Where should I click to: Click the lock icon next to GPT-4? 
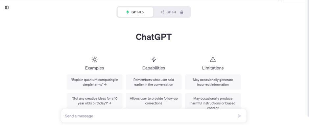coord(181,12)
